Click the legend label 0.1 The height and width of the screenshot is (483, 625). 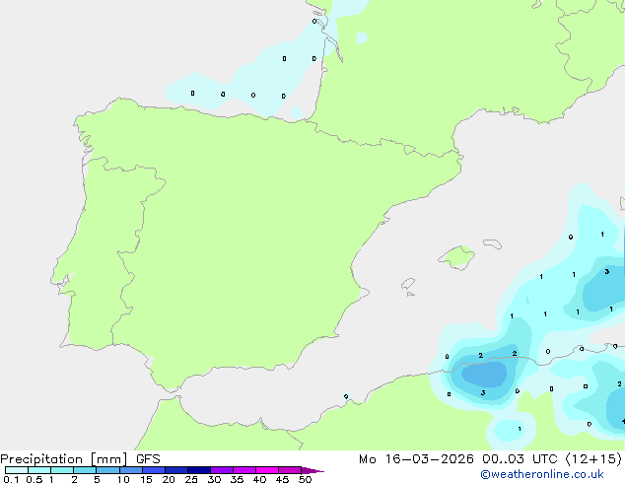click(x=11, y=479)
